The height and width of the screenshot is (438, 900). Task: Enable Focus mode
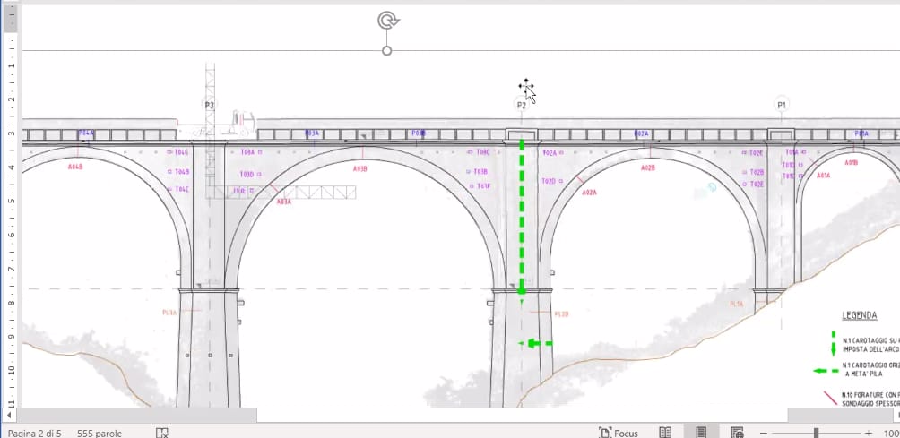619,433
